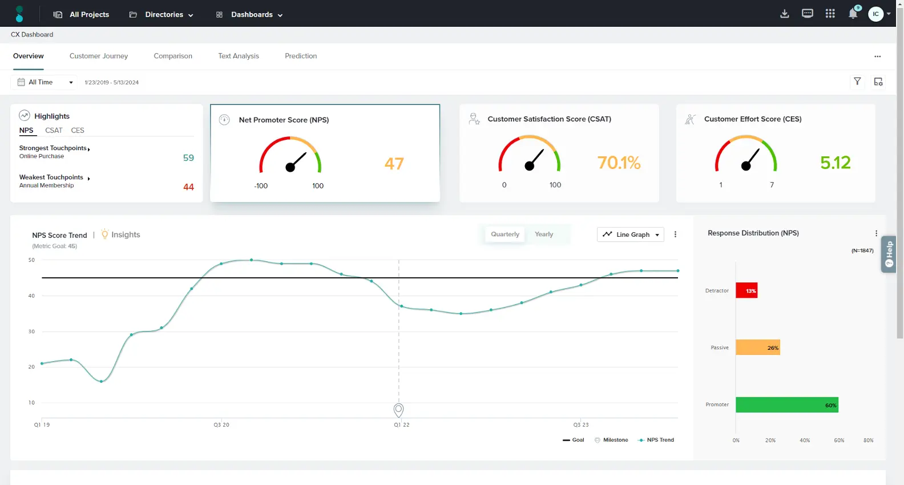The image size is (904, 485).
Task: Click the N=1847 sample size label
Action: [862, 250]
